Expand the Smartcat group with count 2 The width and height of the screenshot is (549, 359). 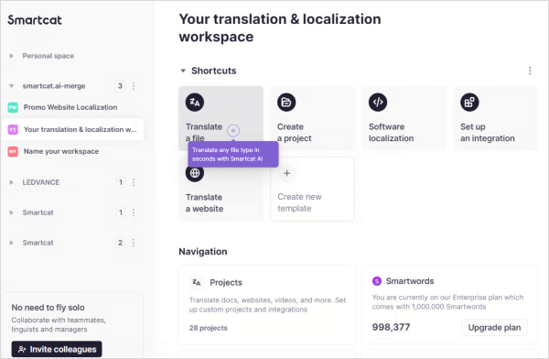11,243
